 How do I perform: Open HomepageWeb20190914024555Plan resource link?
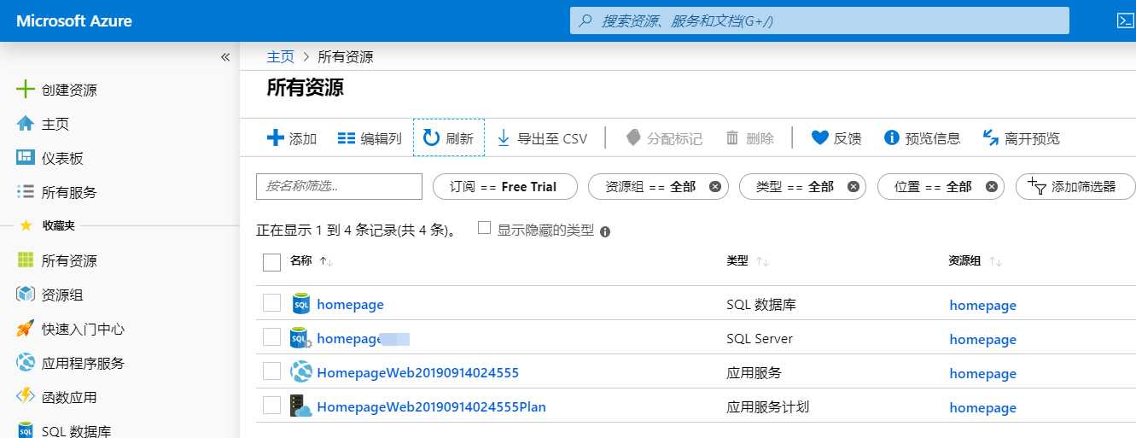(431, 406)
